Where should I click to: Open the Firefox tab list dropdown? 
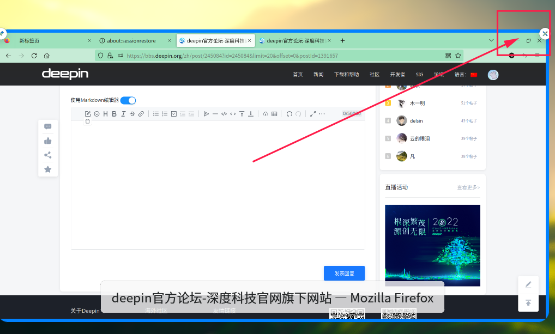click(x=491, y=40)
